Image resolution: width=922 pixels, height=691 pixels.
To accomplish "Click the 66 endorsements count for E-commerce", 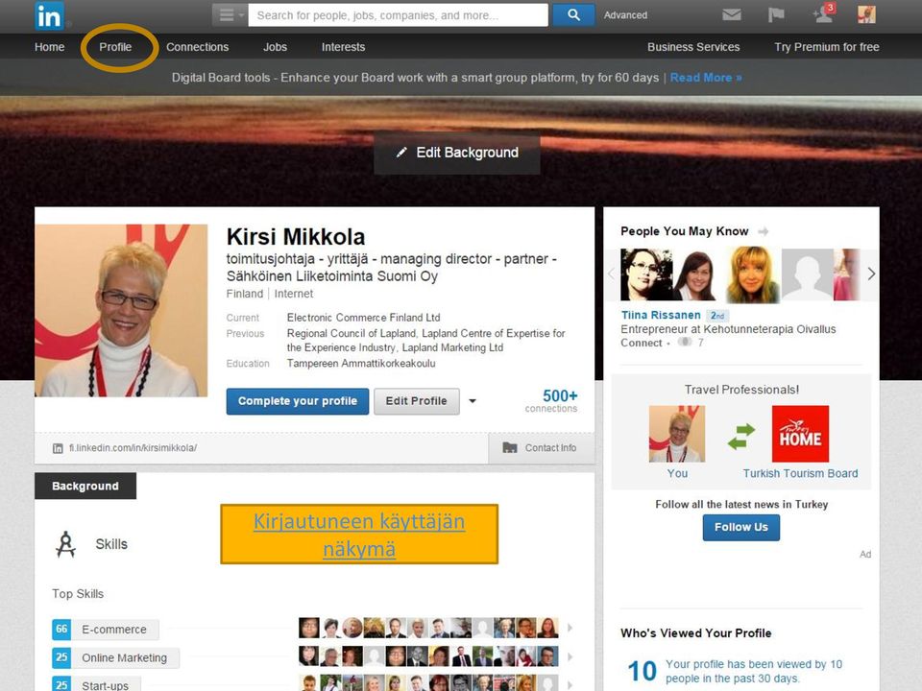I will pyautogui.click(x=61, y=630).
